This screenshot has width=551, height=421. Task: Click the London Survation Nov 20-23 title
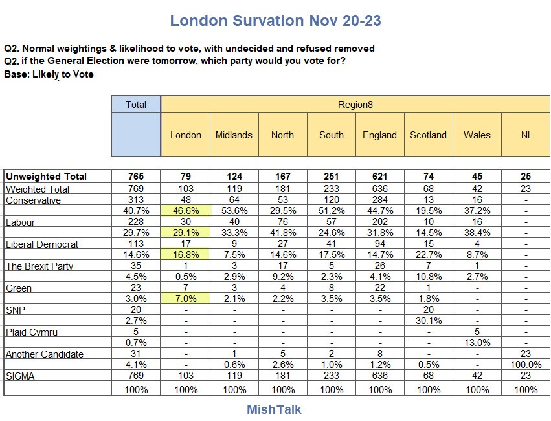click(x=275, y=21)
